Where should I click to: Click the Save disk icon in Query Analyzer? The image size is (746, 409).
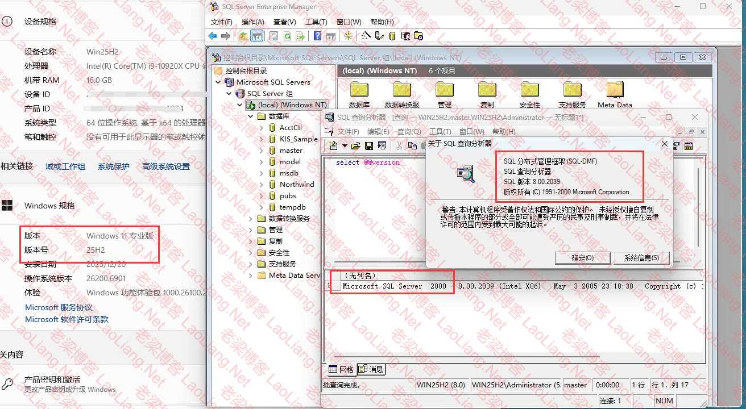[368, 146]
